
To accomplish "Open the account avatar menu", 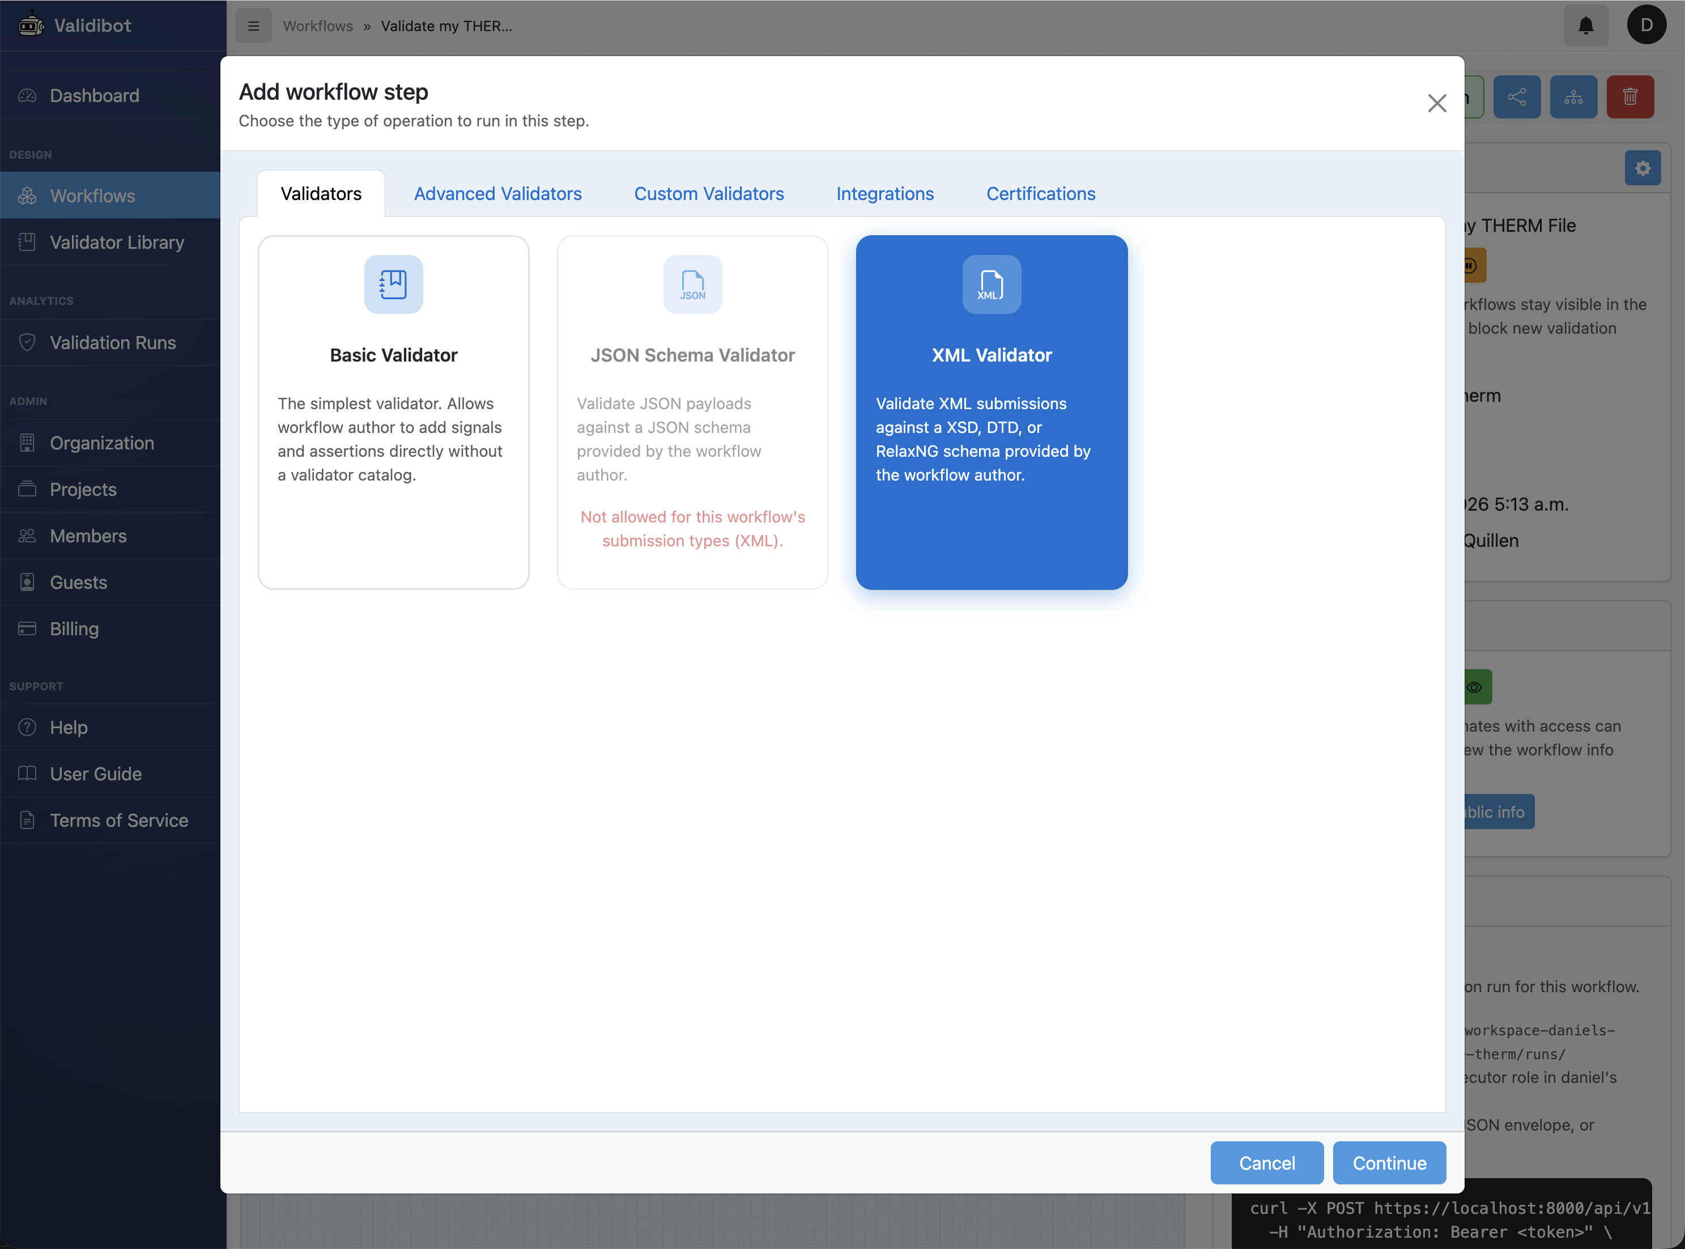I will point(1647,25).
